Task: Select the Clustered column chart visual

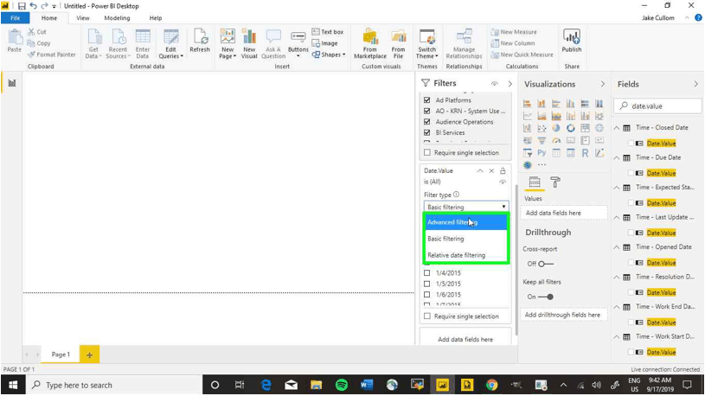Action: tap(571, 104)
